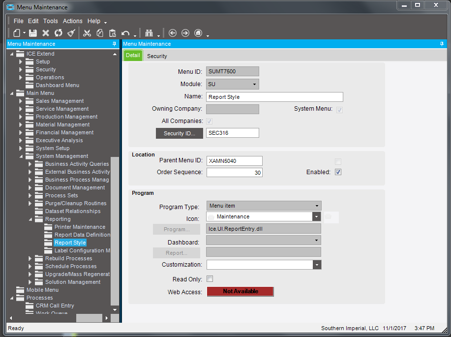Open the Program Type dropdown
This screenshot has width=451, height=337.
point(317,206)
